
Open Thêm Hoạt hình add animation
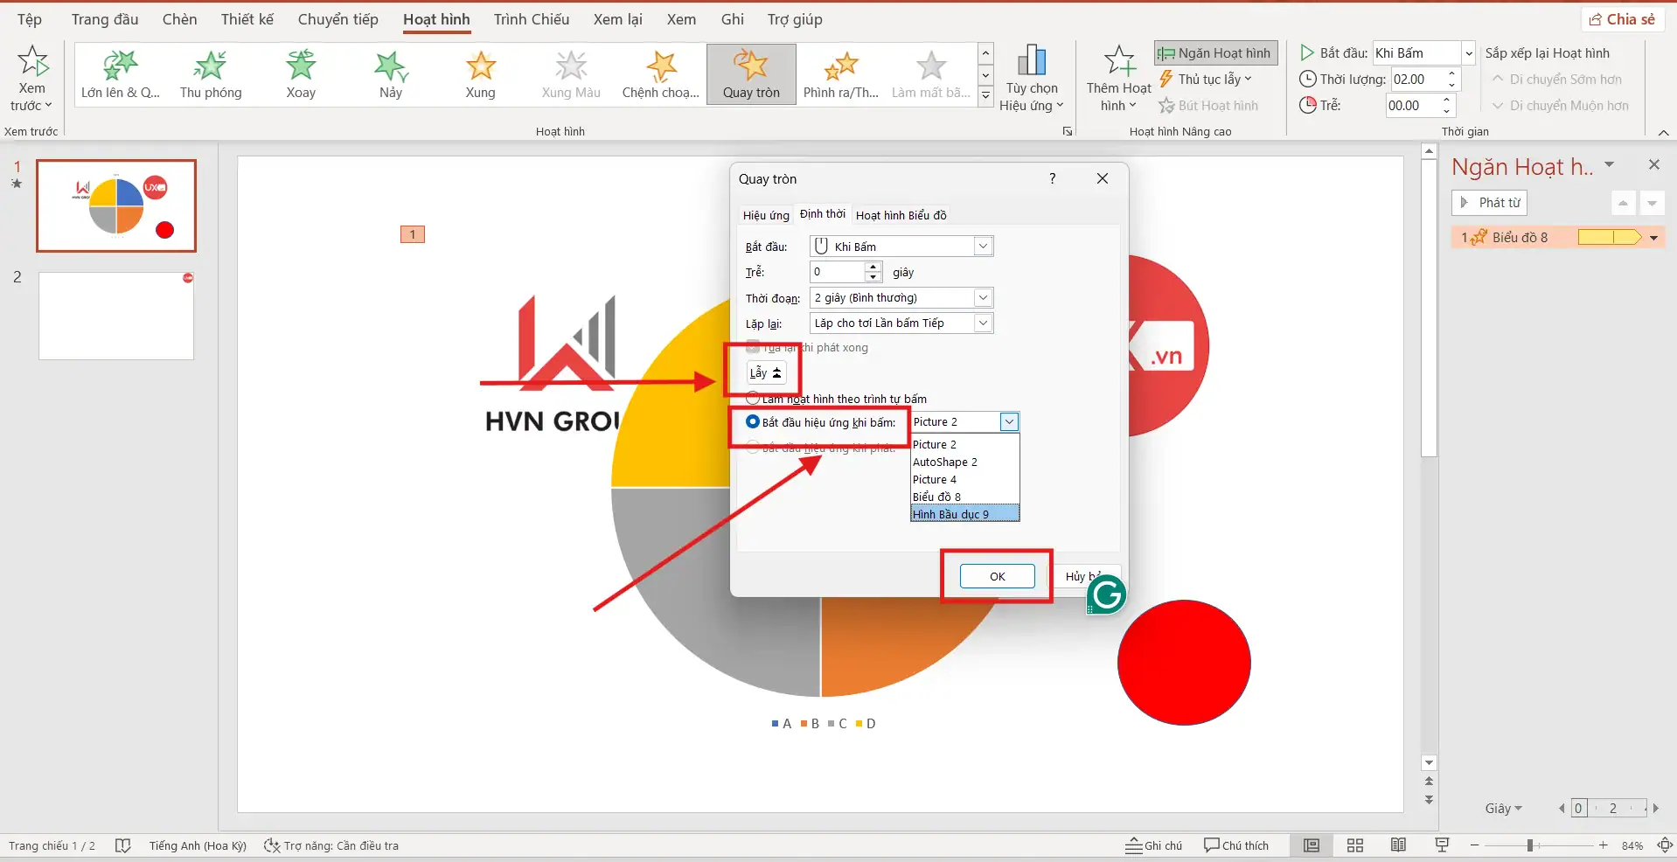1118,79
